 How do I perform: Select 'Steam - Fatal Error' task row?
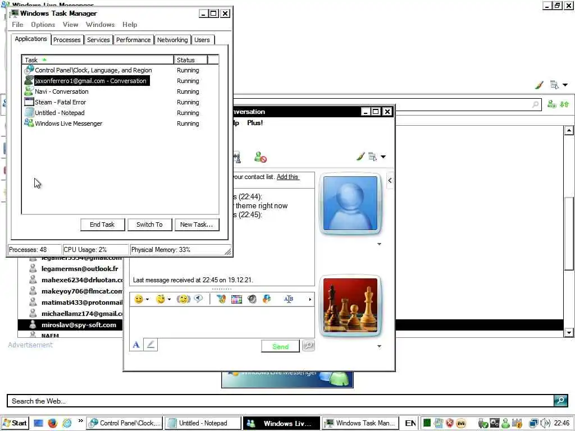click(x=121, y=102)
